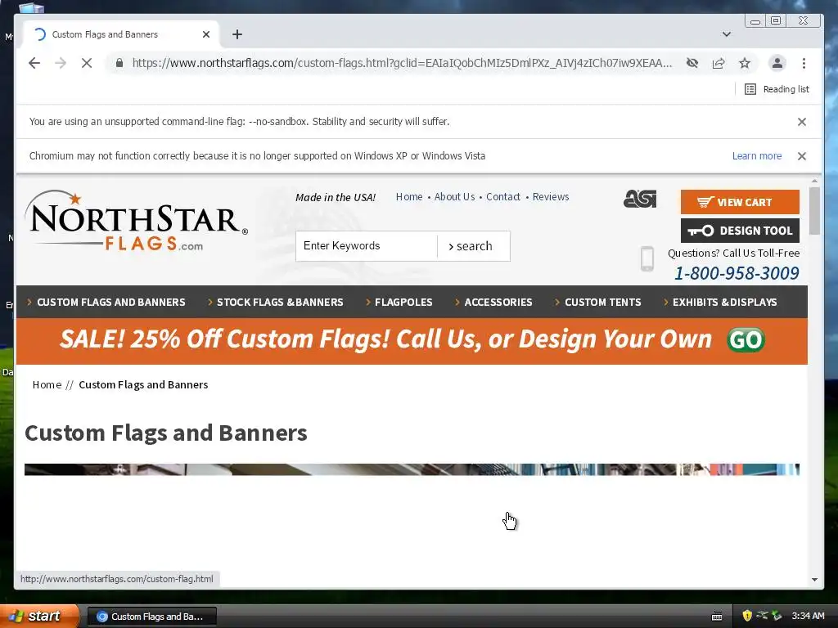This screenshot has height=628, width=838.
Task: Click the Made in the USA! text
Action: click(336, 198)
